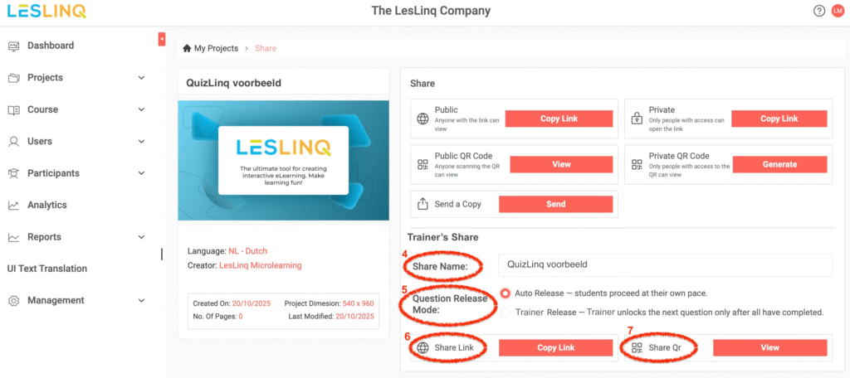Click the QuizLinq voorbeeld project thumbnail
850x378 pixels.
pyautogui.click(x=283, y=160)
